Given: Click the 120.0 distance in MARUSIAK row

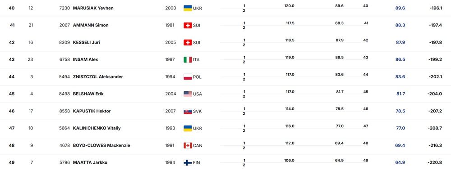Looking at the screenshot, I should pyautogui.click(x=290, y=6).
